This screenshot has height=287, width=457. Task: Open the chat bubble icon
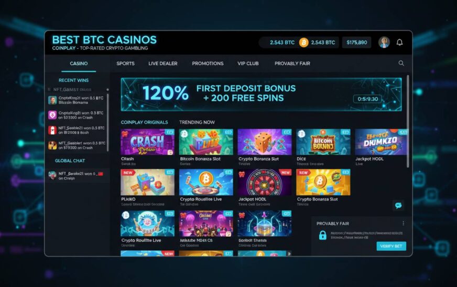pyautogui.click(x=398, y=205)
